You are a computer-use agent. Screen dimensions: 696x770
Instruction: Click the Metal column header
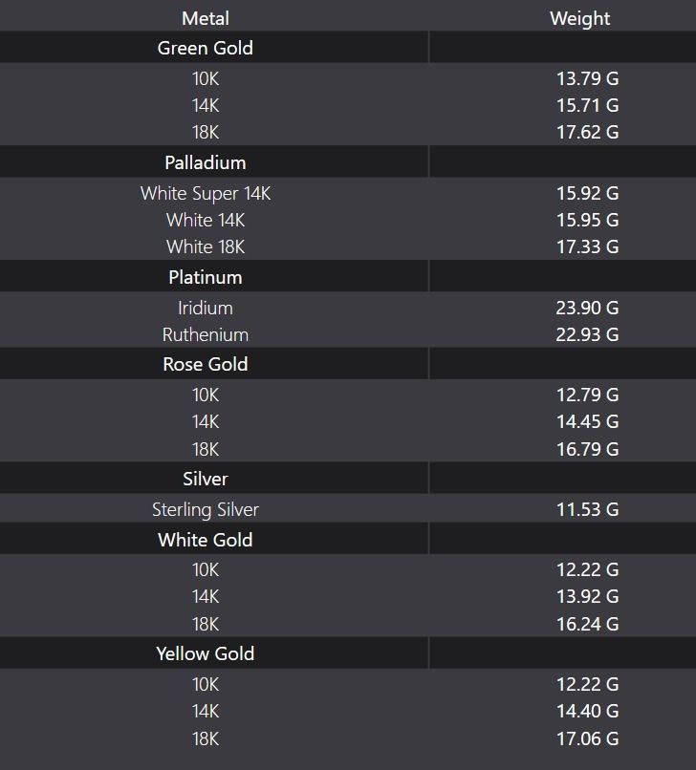[x=205, y=18]
